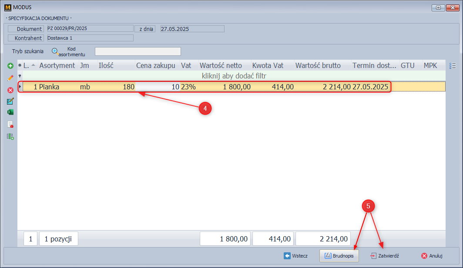
Task: Sort by the Asortyment column header
Action: coord(57,65)
